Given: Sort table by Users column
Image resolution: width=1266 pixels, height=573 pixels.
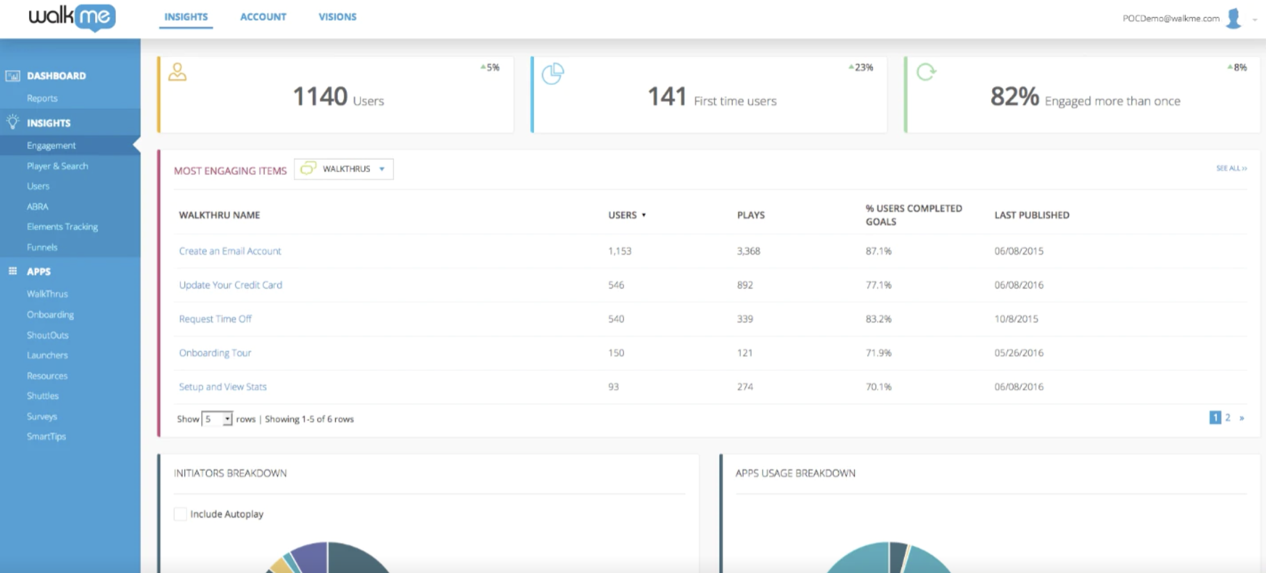Looking at the screenshot, I should (x=627, y=215).
